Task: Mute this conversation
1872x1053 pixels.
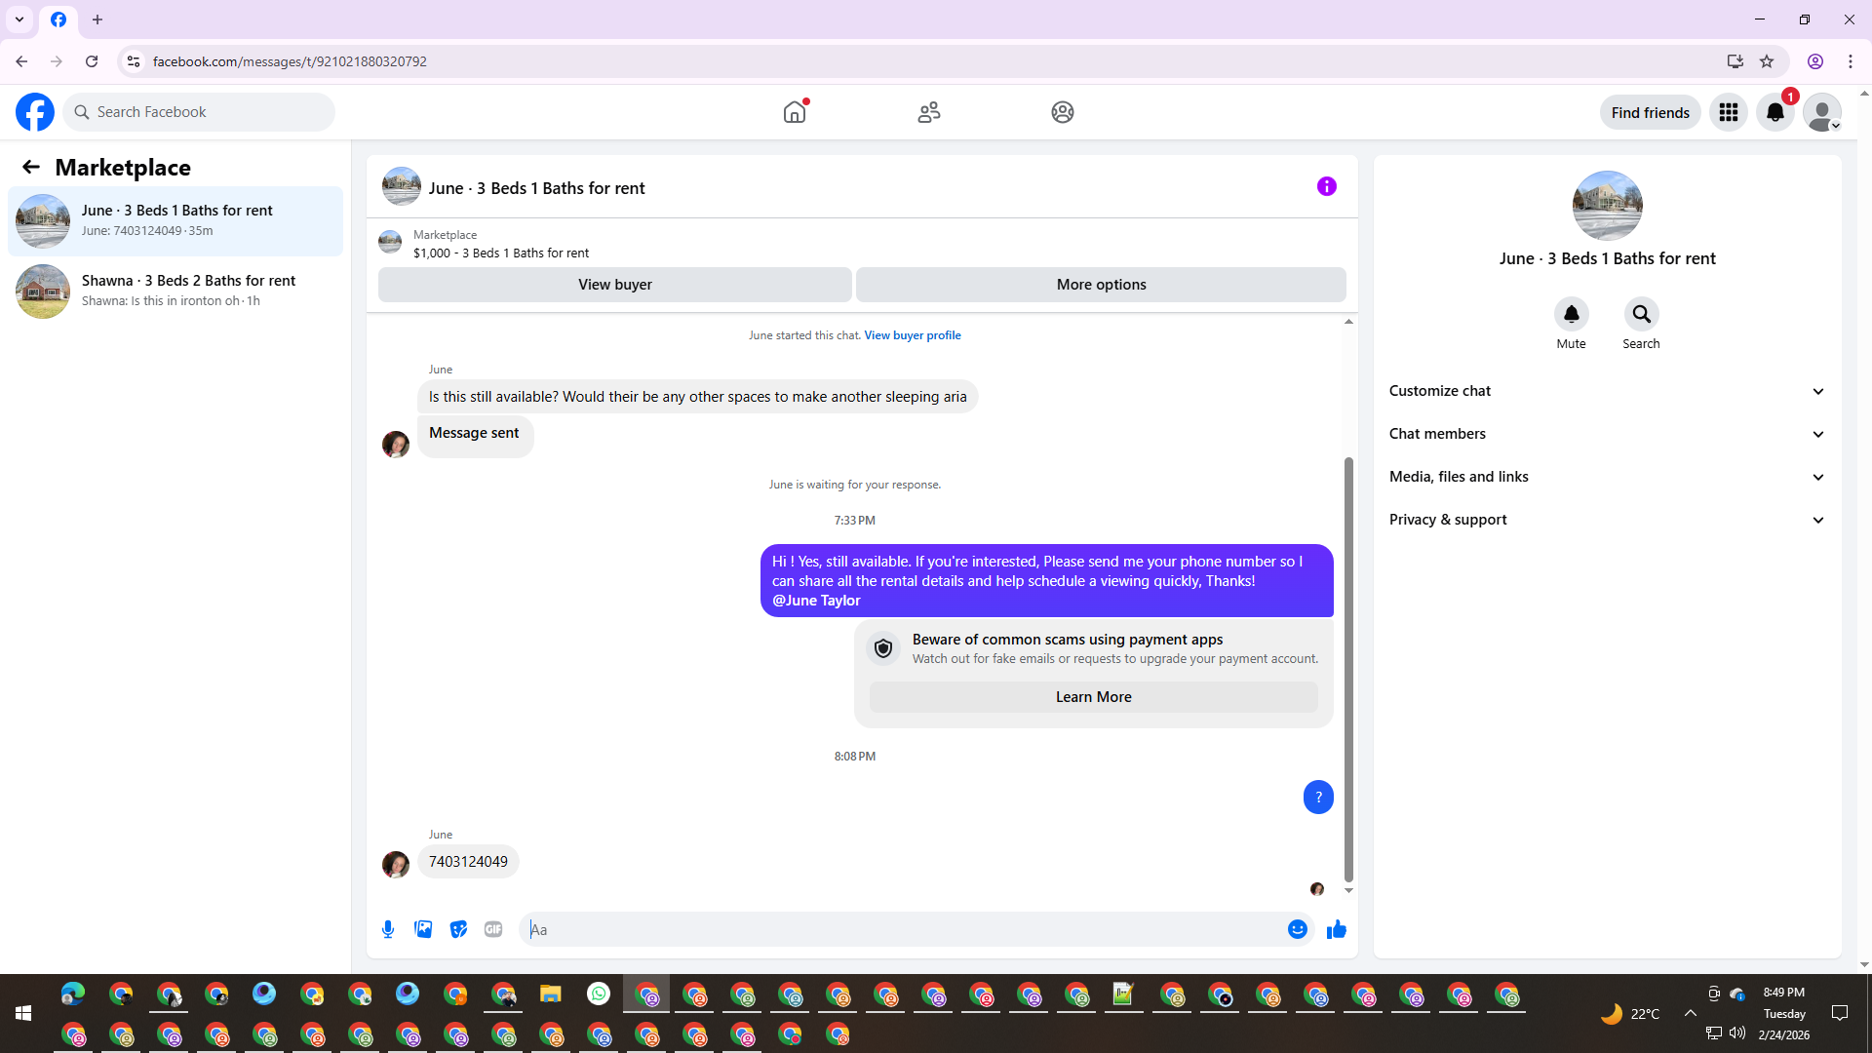Action: (1571, 315)
